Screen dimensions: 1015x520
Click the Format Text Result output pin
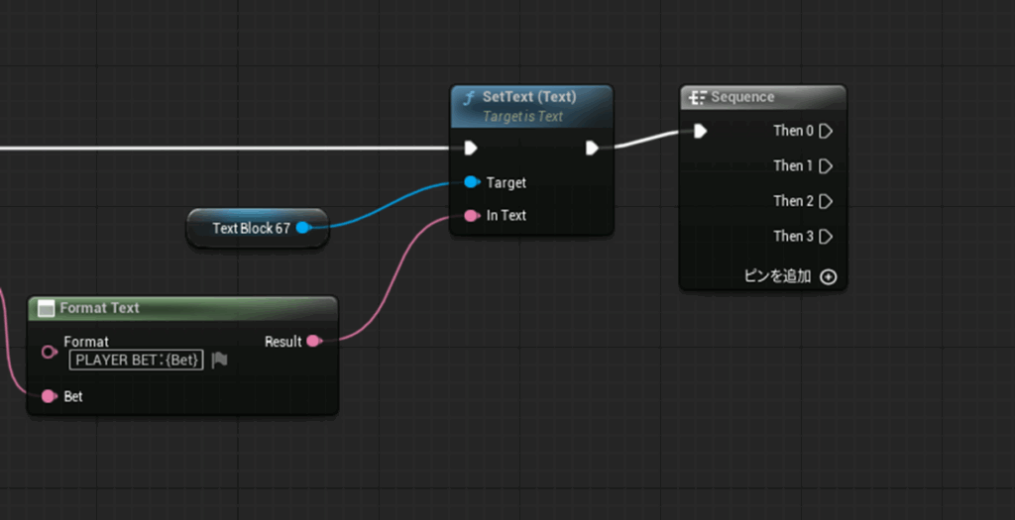tap(313, 341)
